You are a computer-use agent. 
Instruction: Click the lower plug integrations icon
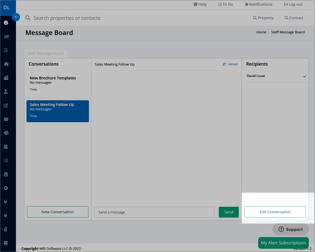(x=6, y=216)
